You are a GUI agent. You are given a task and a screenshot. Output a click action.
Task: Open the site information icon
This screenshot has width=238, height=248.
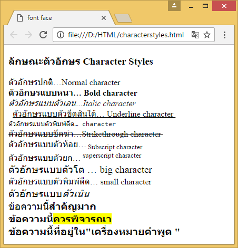pos(61,35)
